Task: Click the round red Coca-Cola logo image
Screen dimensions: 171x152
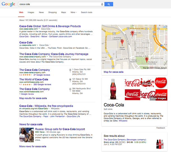Action: click(161, 83)
